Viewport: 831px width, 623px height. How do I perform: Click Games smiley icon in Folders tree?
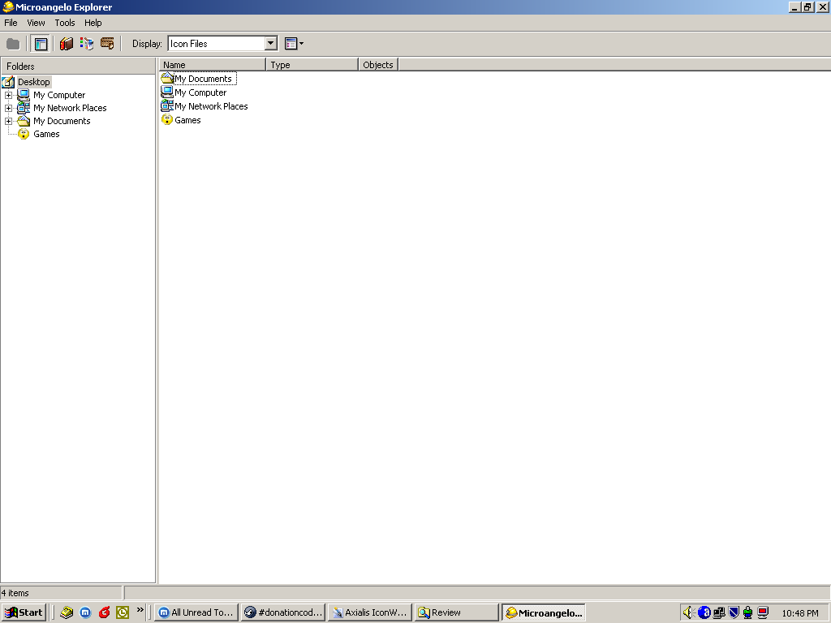(24, 134)
